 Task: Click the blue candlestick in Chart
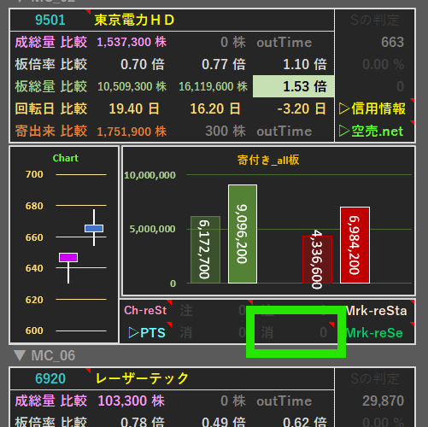[x=94, y=228]
